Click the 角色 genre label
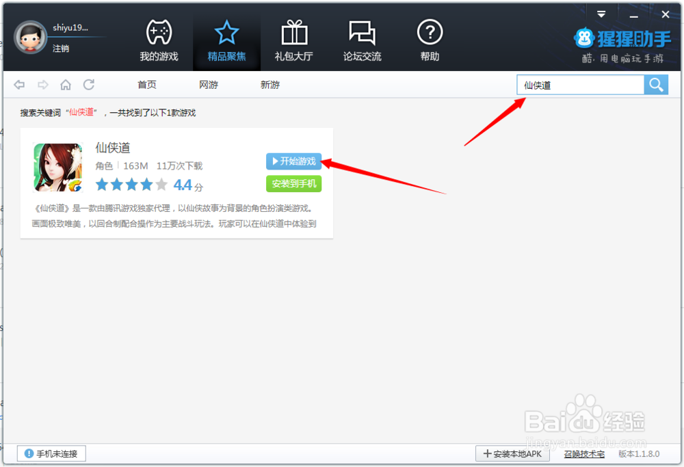 coord(104,165)
